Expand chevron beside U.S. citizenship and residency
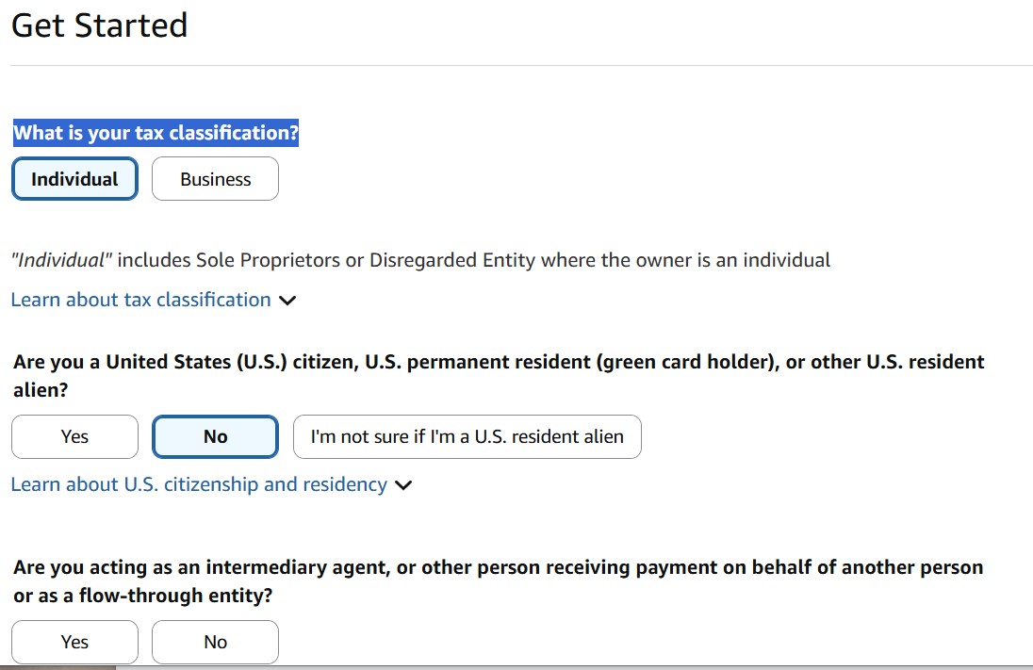 (x=403, y=485)
